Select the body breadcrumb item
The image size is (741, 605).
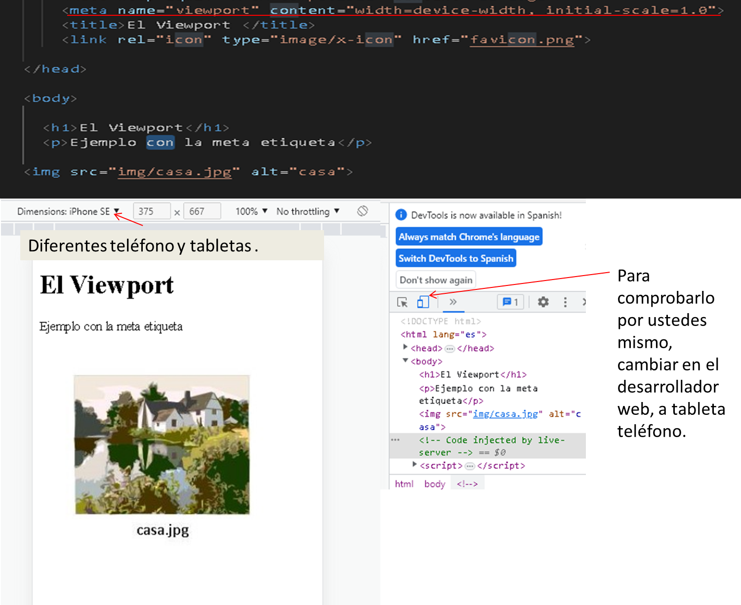pos(435,484)
